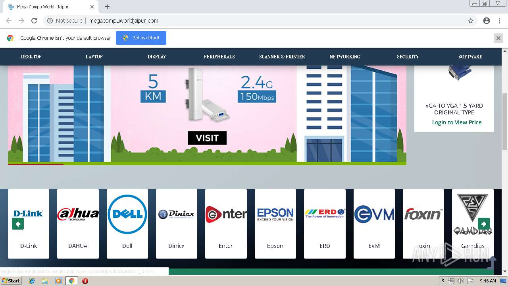Viewport: 508px width, 286px height.
Task: View site info Not secure icon
Action: tap(50, 21)
